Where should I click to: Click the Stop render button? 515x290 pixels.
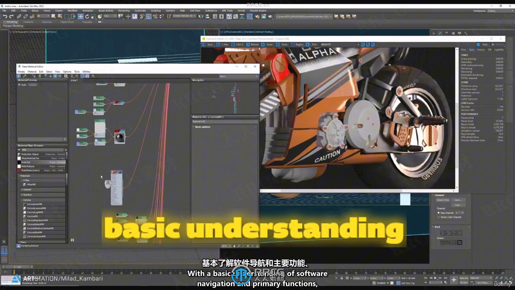tap(483, 45)
